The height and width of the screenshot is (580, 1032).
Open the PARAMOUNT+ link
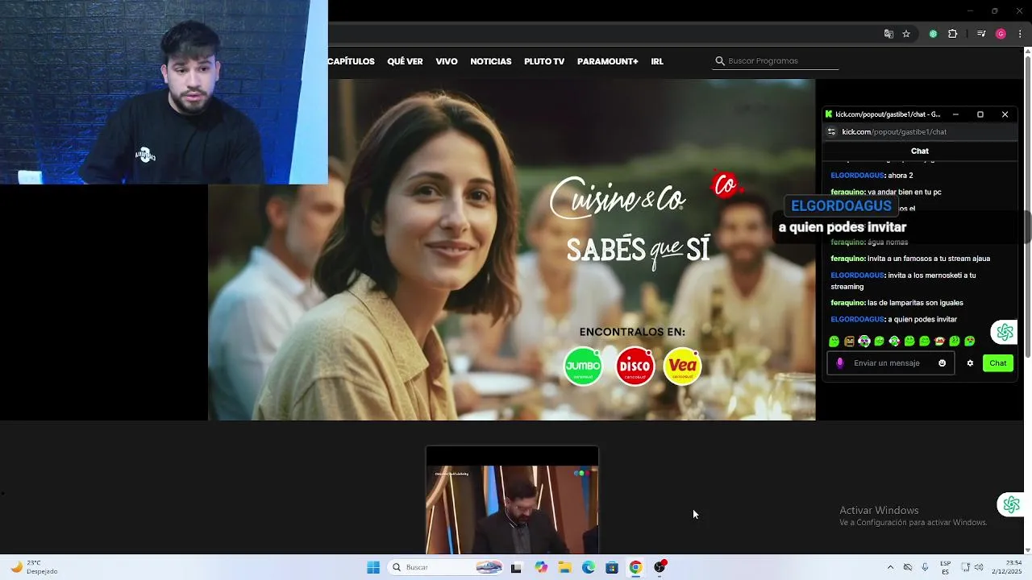607,61
